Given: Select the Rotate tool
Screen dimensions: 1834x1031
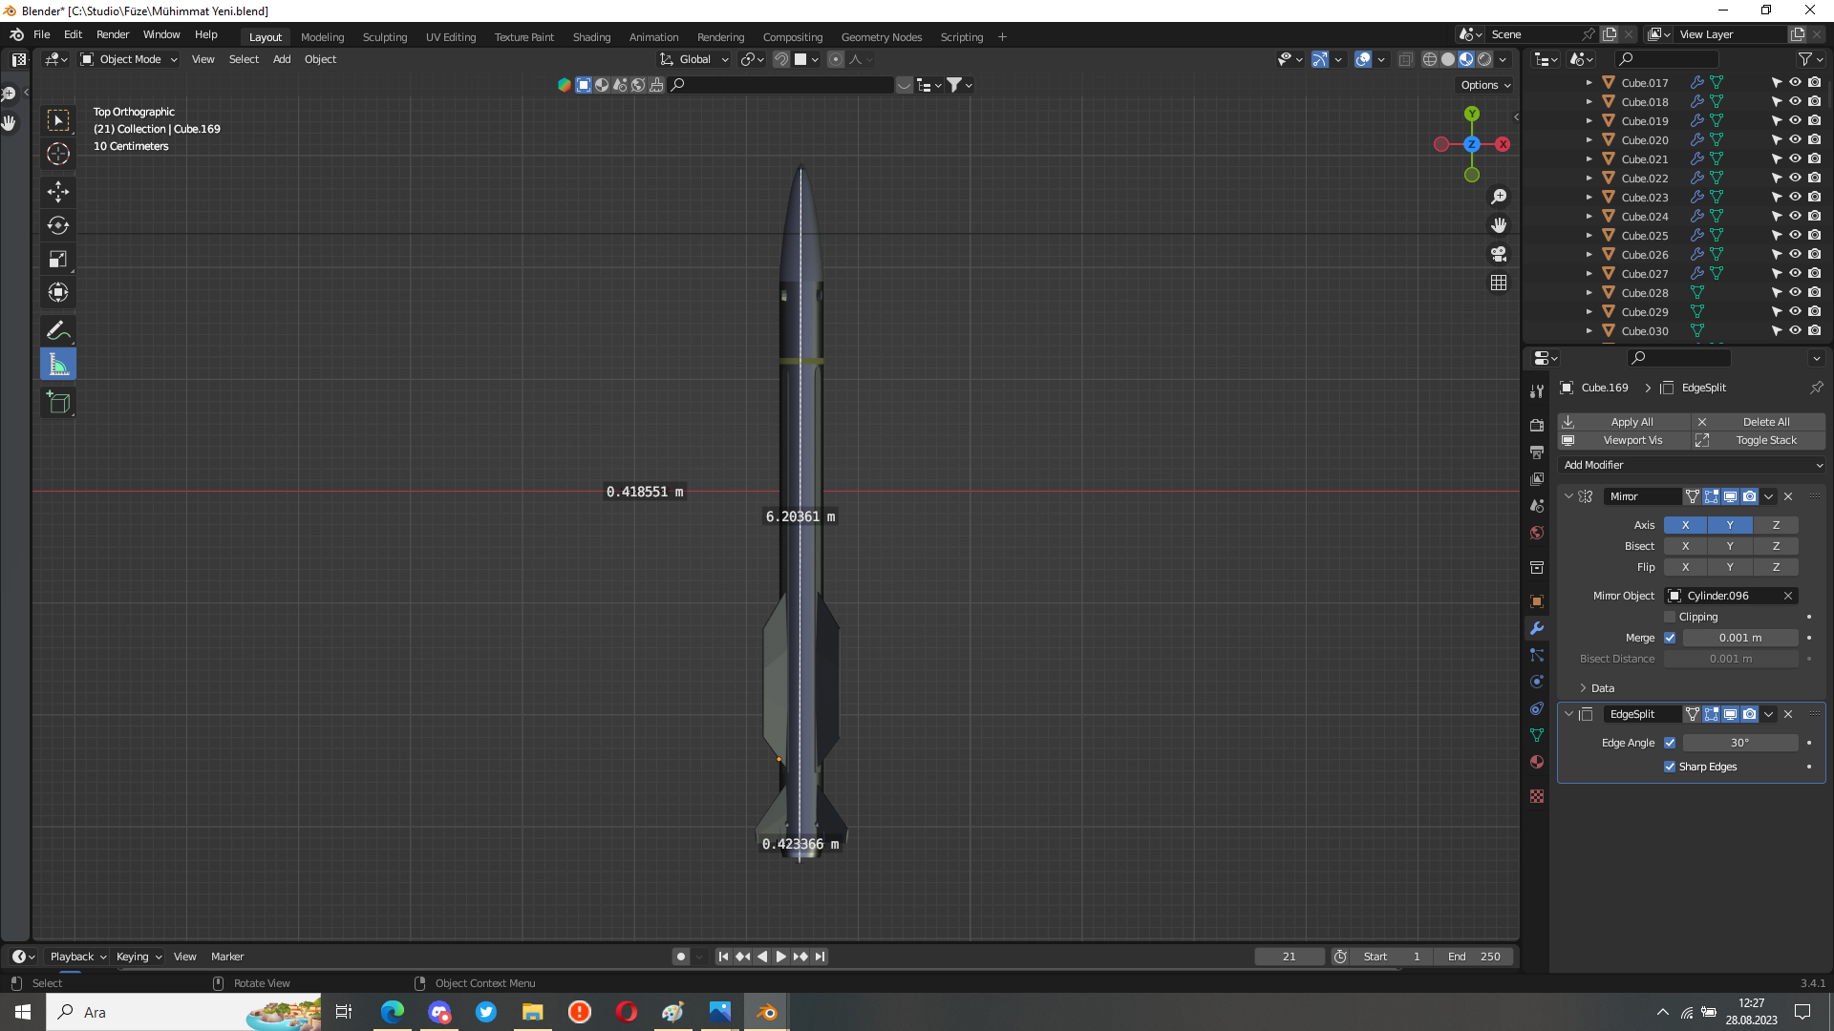Looking at the screenshot, I should (x=58, y=225).
